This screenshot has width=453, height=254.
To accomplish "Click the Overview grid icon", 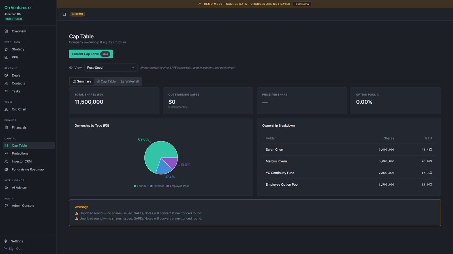I will coord(6,31).
